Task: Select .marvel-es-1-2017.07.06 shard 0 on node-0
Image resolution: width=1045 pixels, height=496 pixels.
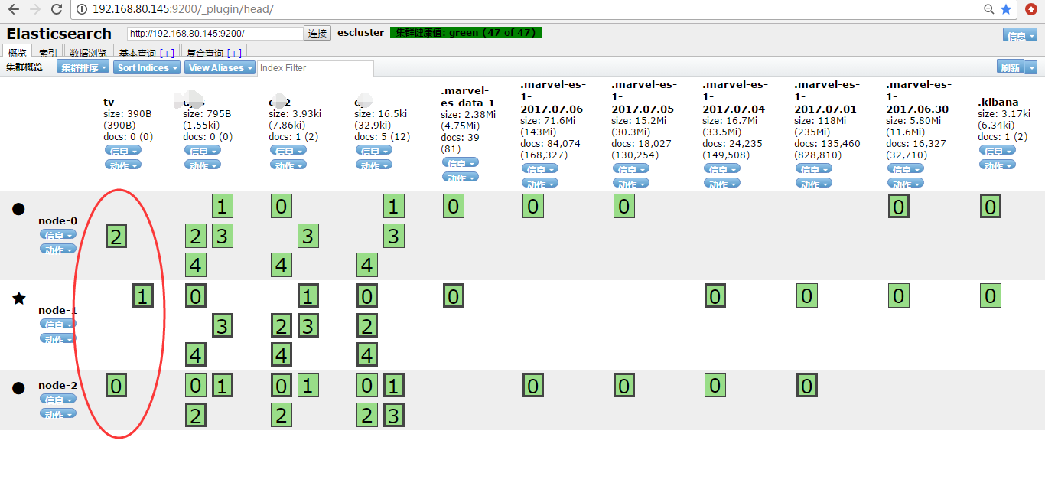Action: (533, 206)
